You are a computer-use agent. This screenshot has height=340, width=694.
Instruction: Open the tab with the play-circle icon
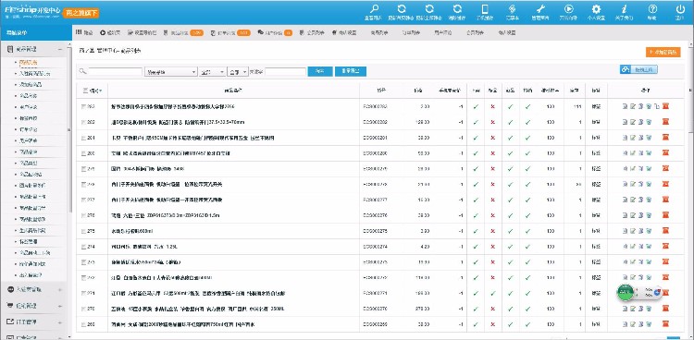[110, 32]
